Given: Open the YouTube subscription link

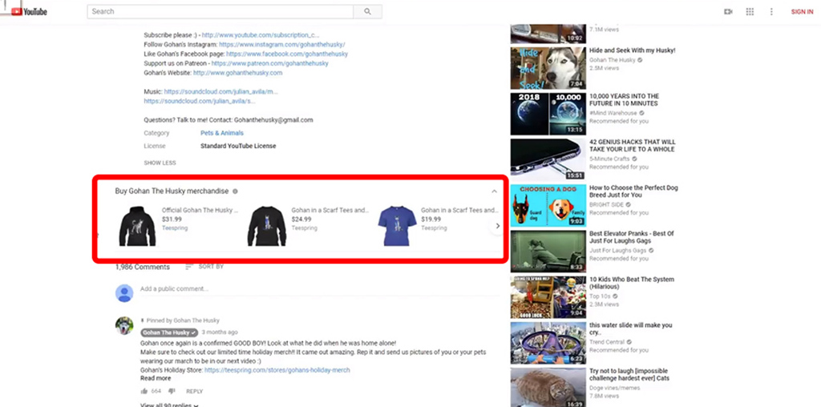Looking at the screenshot, I should click(261, 35).
